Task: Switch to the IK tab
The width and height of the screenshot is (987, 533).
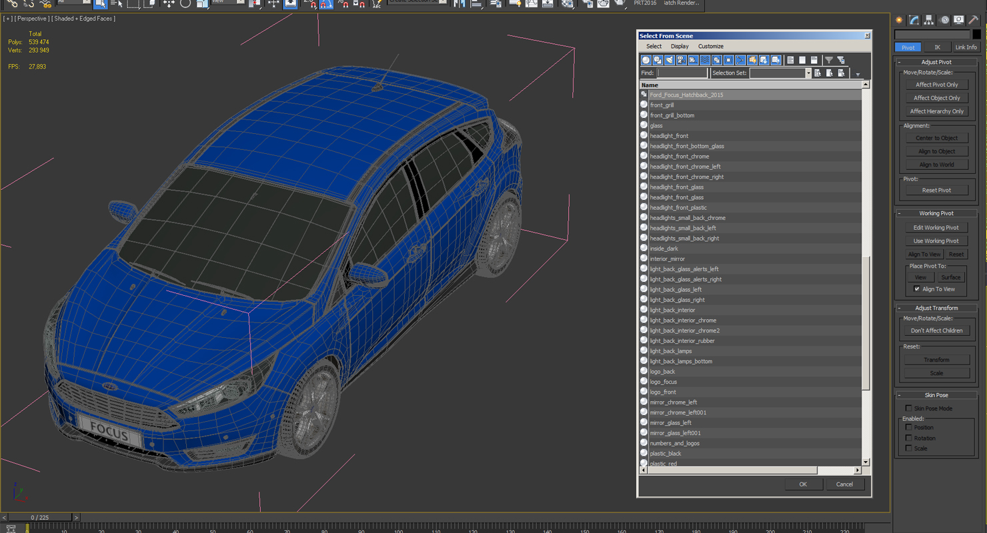Action: pos(936,47)
